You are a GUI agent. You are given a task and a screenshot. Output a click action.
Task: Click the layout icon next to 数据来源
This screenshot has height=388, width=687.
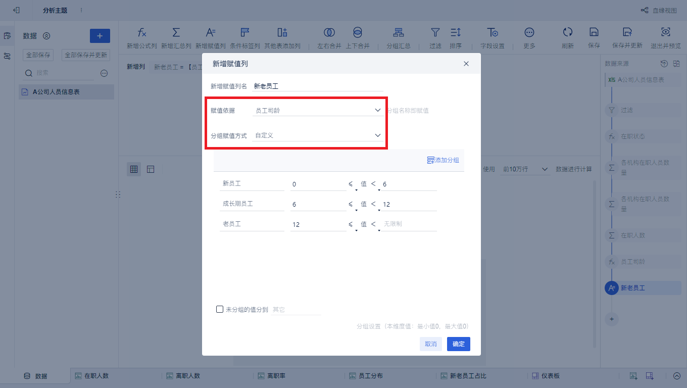tap(675, 64)
